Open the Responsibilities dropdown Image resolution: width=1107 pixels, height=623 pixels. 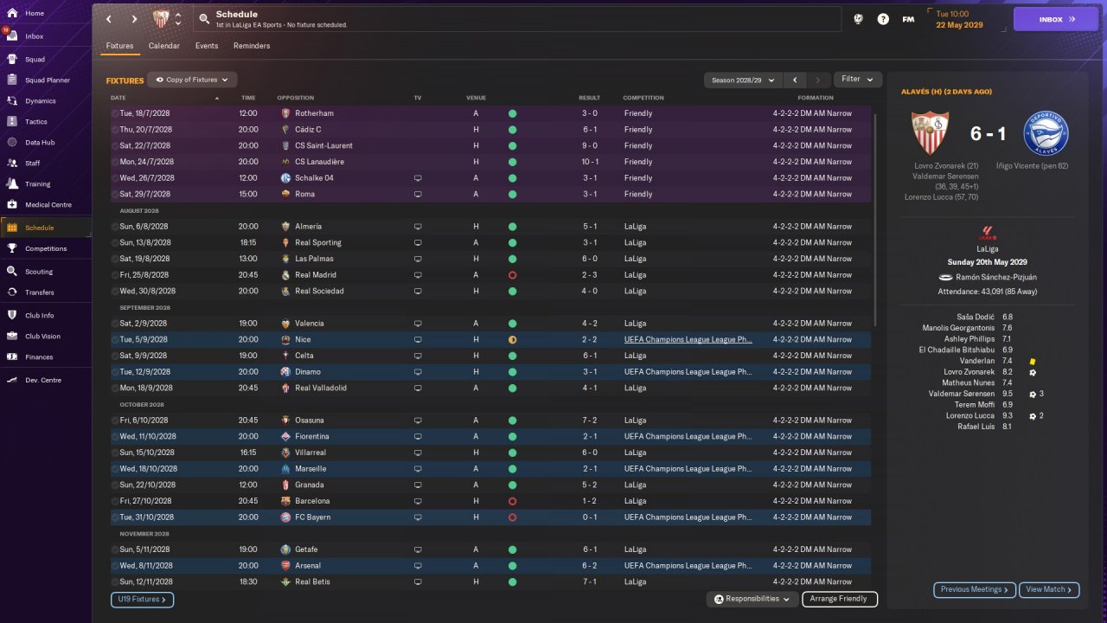pyautogui.click(x=752, y=599)
